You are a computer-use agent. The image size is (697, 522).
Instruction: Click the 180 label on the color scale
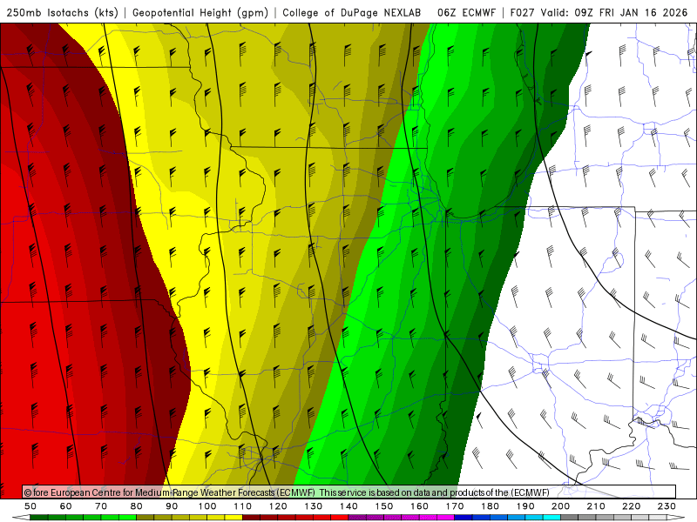point(490,506)
